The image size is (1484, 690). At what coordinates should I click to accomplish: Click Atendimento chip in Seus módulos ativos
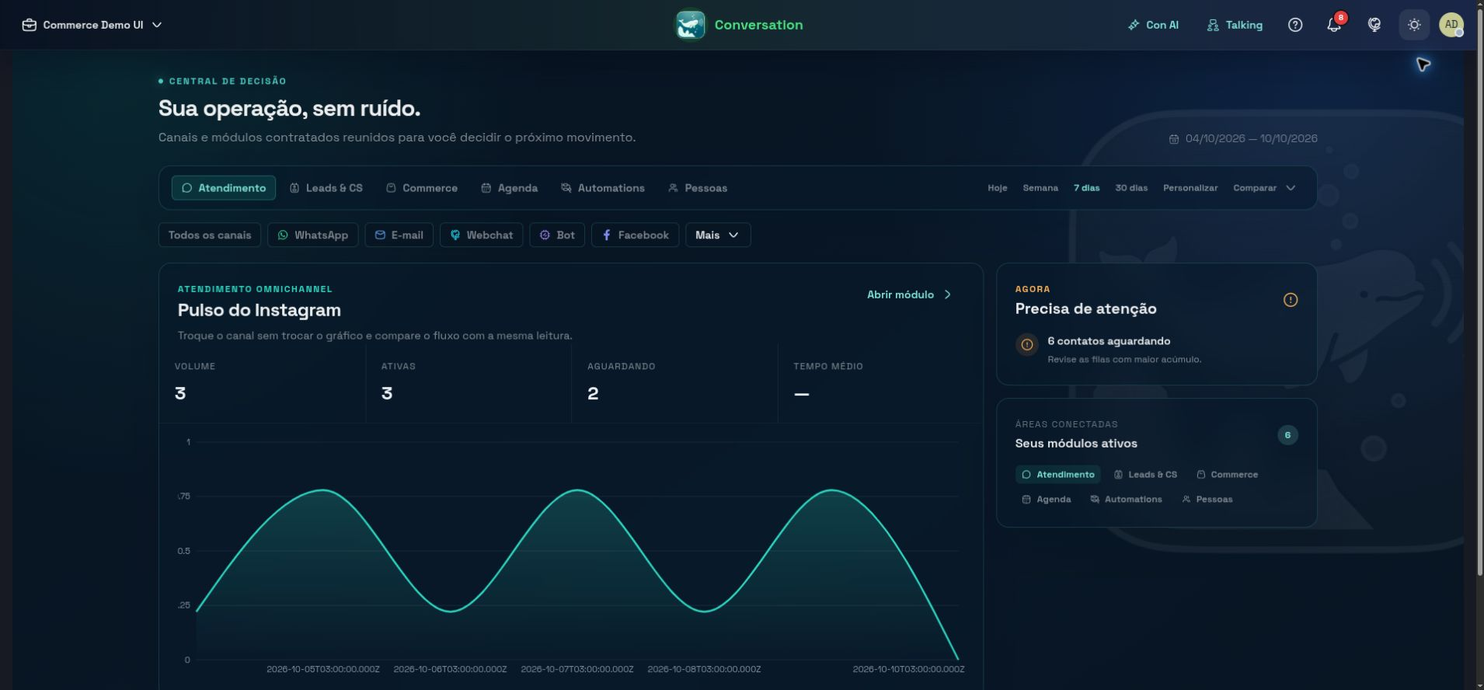(x=1058, y=475)
